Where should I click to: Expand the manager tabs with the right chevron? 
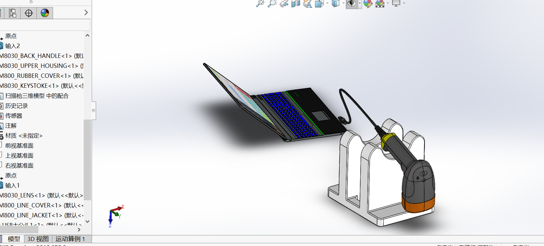86,13
